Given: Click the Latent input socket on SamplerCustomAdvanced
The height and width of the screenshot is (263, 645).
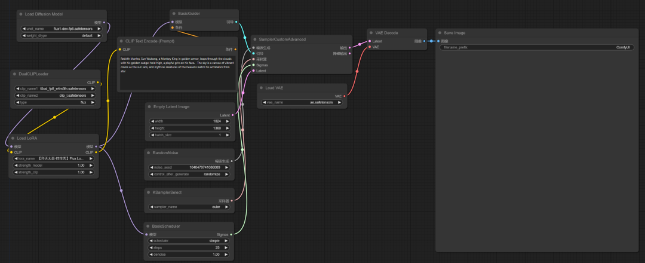Looking at the screenshot, I should (253, 71).
